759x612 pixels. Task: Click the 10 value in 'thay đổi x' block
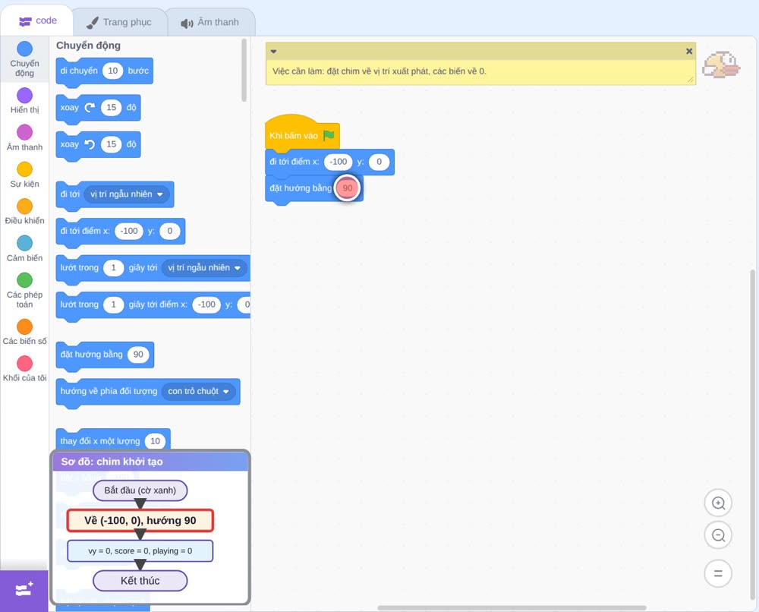coord(155,441)
